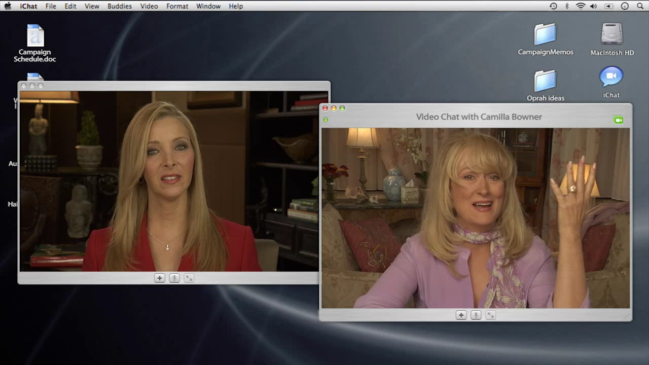Click add button in left video window
The height and width of the screenshot is (365, 649).
[x=160, y=278]
